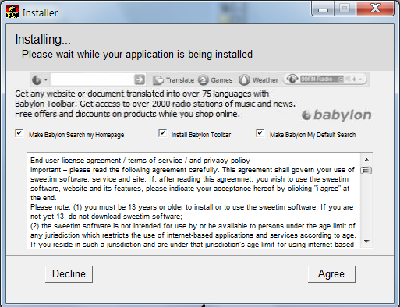
Task: Click the text 'Make Babylon My Default Search'
Action: (x=313, y=135)
